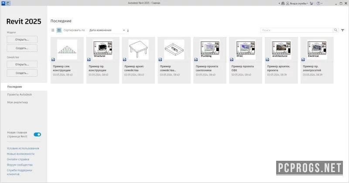
Task: Click file type icon on 'Пример архит. семейства' card
Action: pos(125,60)
